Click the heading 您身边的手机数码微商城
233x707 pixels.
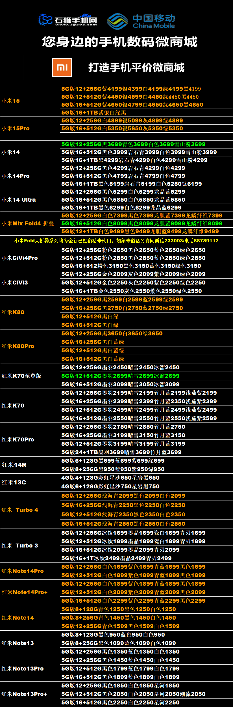tap(120, 42)
